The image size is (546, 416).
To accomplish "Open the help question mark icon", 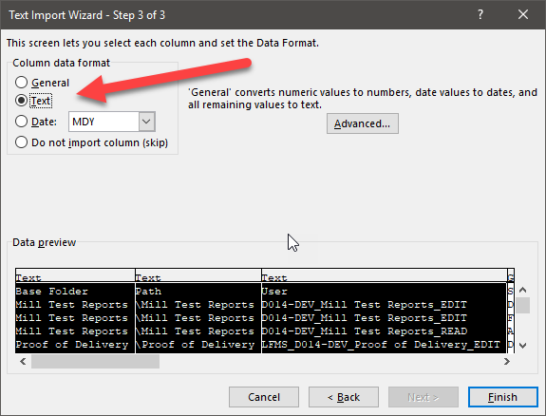I will pos(480,14).
